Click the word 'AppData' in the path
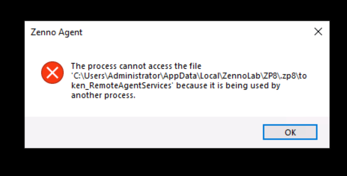The height and width of the screenshot is (176, 347). (x=180, y=76)
